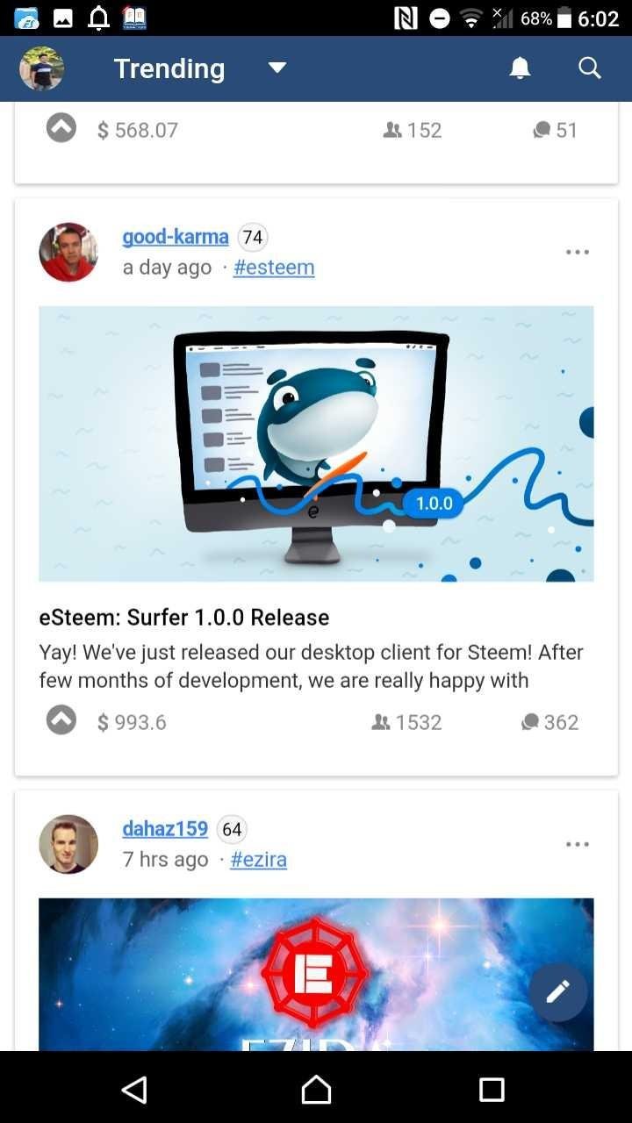
Task: Tap good-karma's round avatar picture
Action: [68, 252]
